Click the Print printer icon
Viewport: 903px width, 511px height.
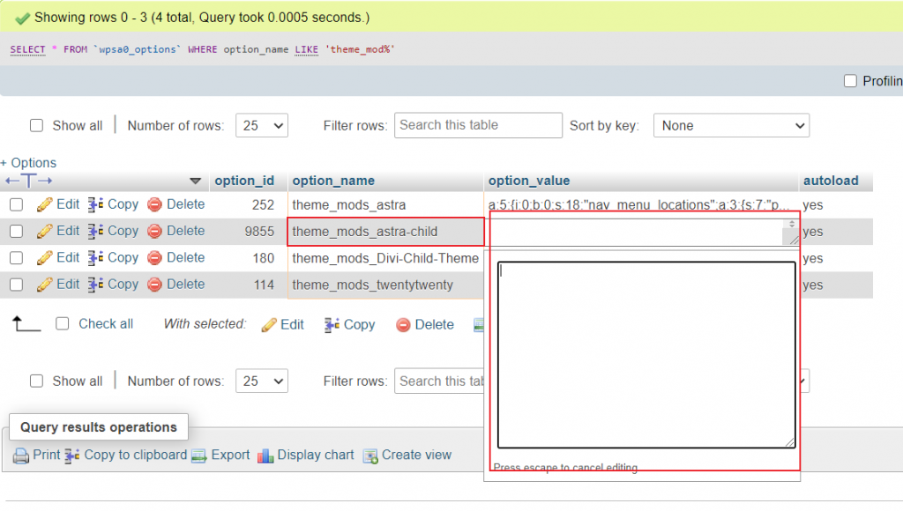coord(21,455)
